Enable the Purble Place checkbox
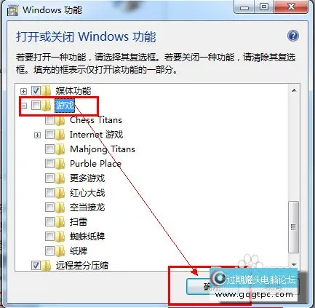This screenshot has width=315, height=308. tap(49, 164)
